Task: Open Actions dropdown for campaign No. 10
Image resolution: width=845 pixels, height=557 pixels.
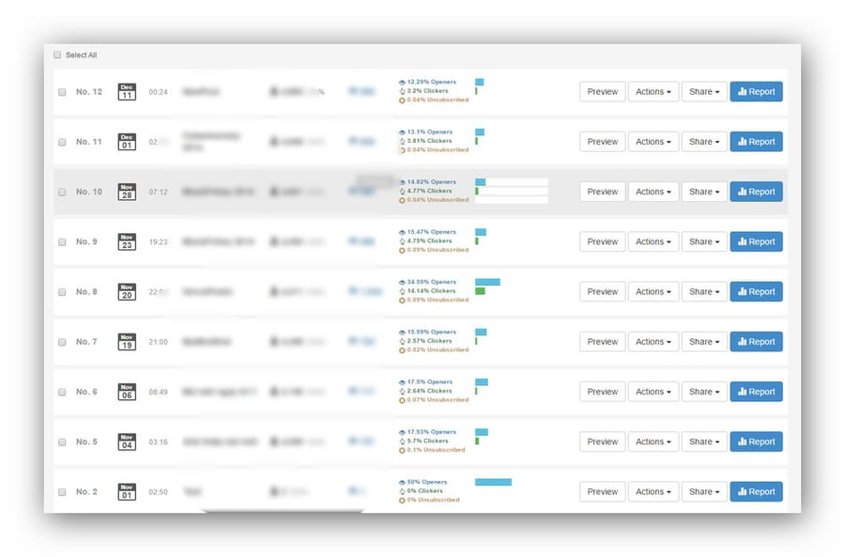Action: coord(653,192)
